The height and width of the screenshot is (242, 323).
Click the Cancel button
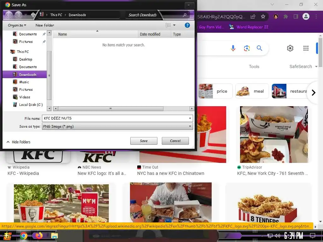(x=175, y=141)
